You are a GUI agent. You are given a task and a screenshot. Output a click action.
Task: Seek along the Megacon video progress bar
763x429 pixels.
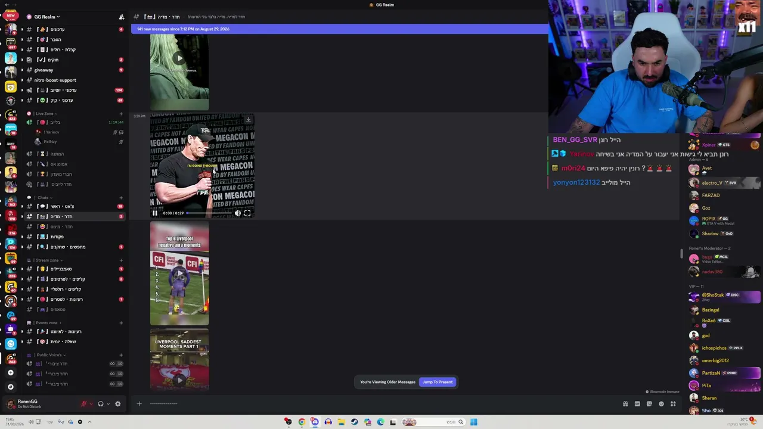tap(210, 213)
